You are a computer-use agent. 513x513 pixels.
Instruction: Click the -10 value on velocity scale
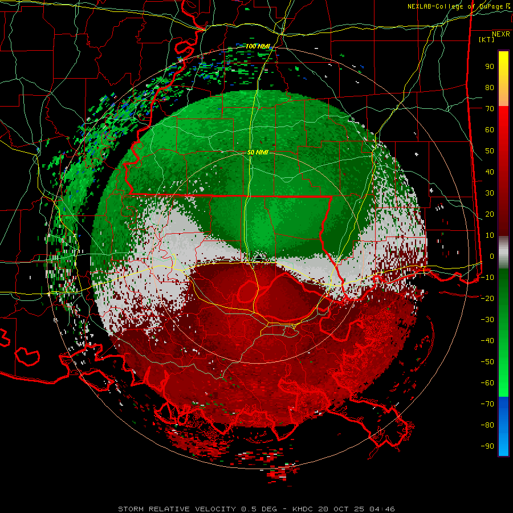click(x=487, y=278)
